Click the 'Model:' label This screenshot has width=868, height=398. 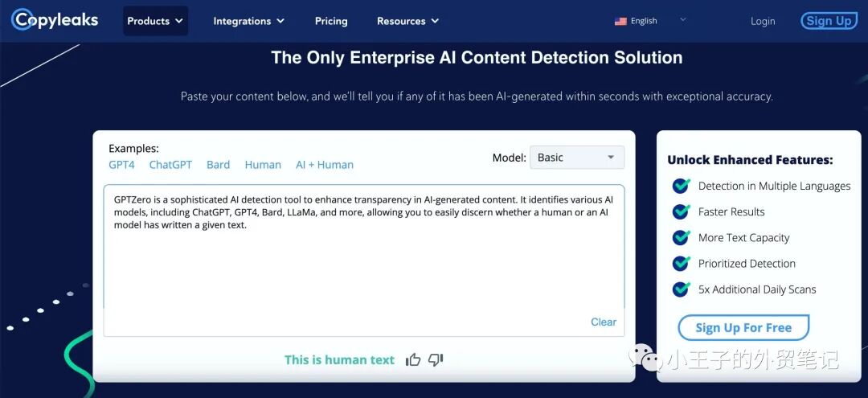point(509,158)
